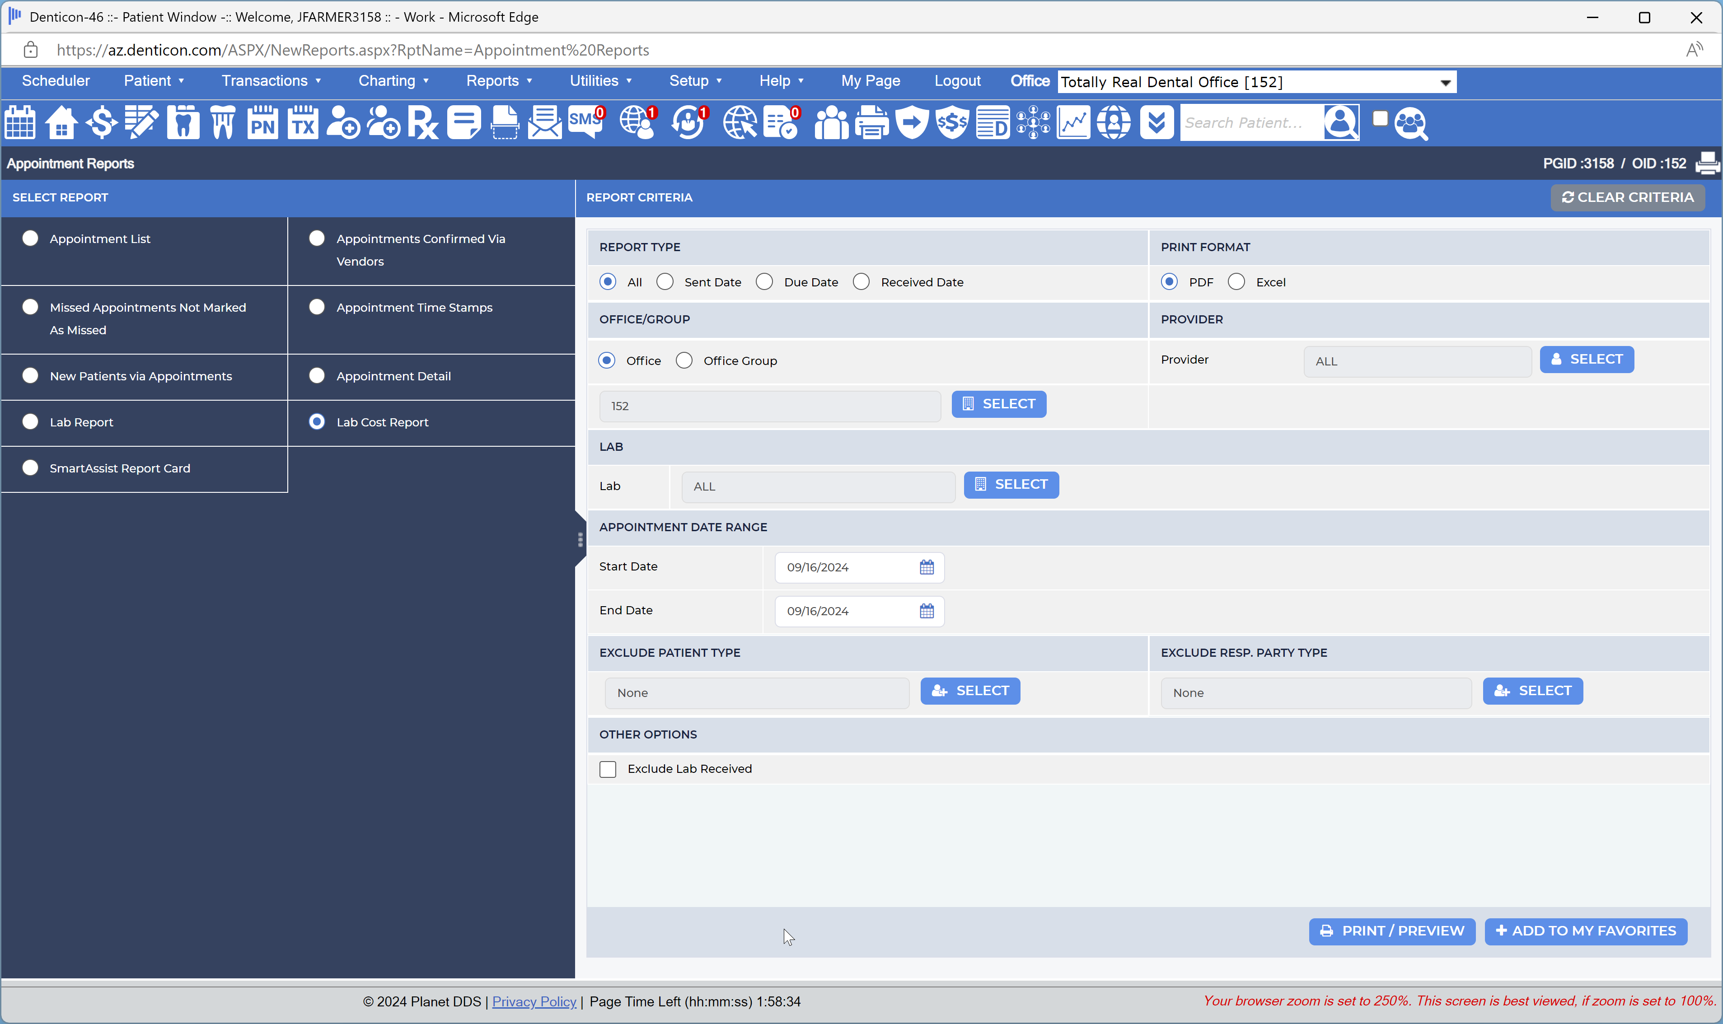The width and height of the screenshot is (1723, 1024).
Task: Open the line chart analytics icon
Action: tap(1074, 123)
